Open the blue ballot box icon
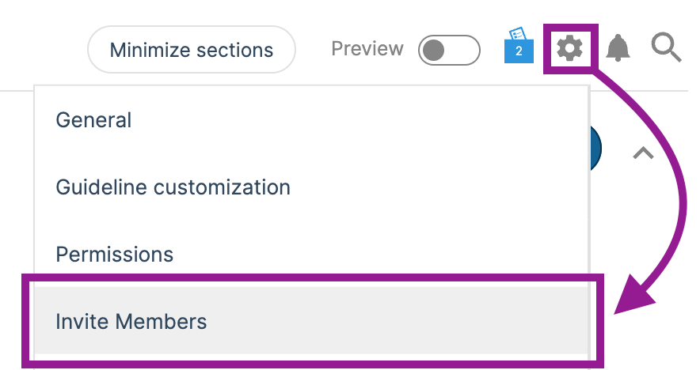Screen dimensions: 700x370 point(519,46)
